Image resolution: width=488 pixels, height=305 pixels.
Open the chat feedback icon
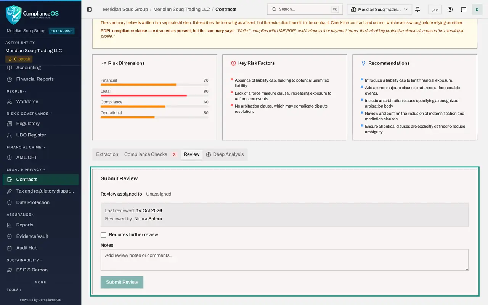coord(464,10)
